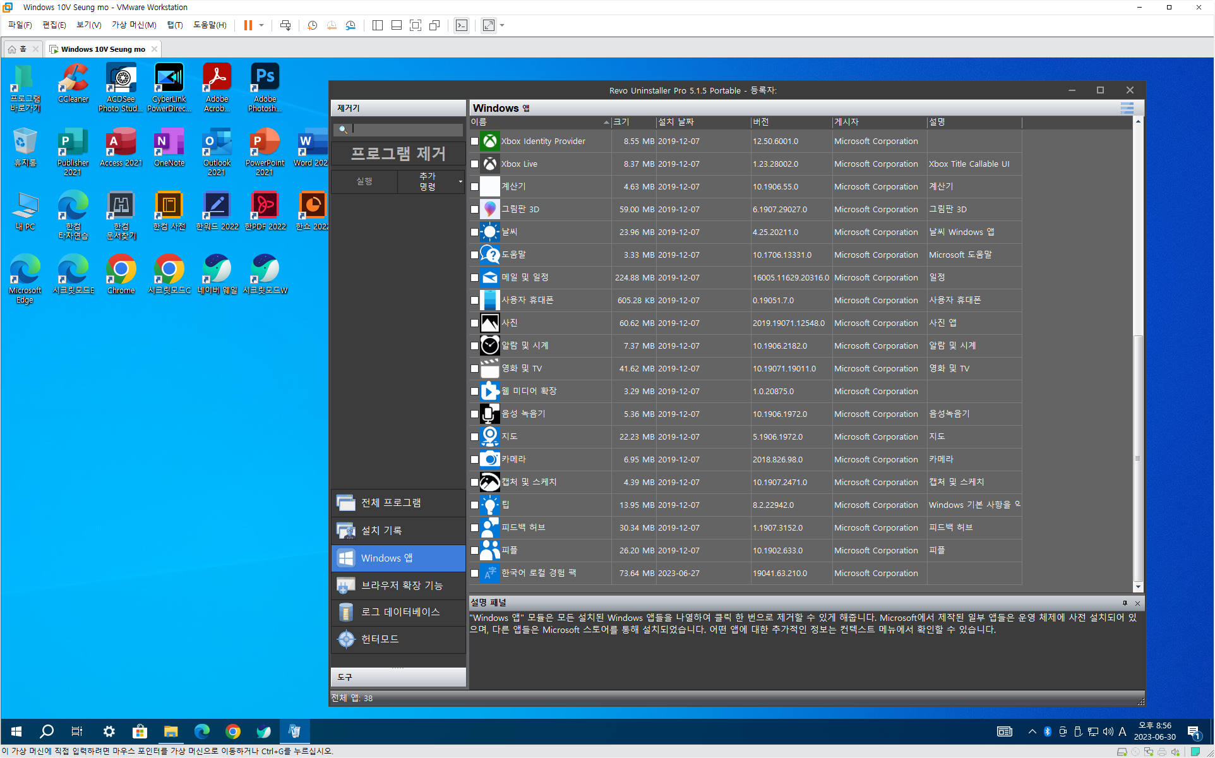Select the 그림판 3D app icon
Screen dimensions: 1215x758
pyautogui.click(x=489, y=209)
